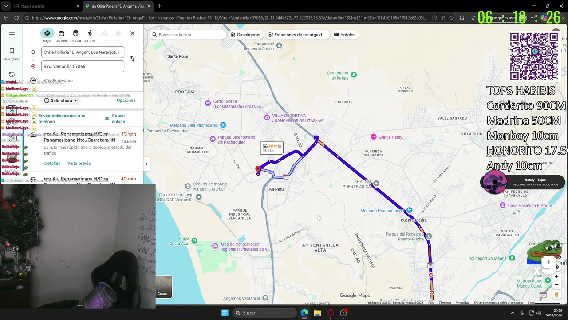Viewport: 568px width, 320px height.
Task: Click the red destination pin on the map
Action: (x=258, y=169)
